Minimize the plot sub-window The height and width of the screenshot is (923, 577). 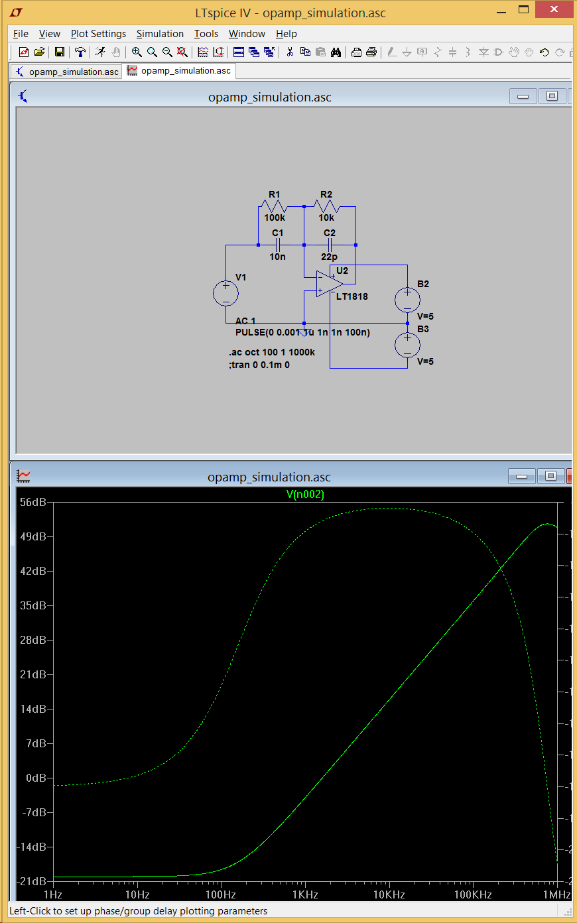coord(521,476)
